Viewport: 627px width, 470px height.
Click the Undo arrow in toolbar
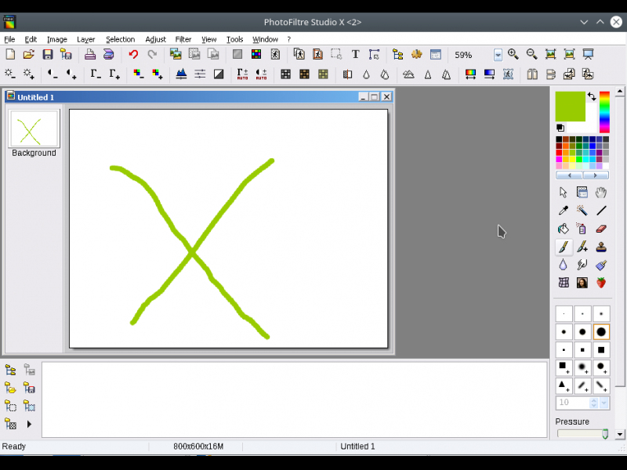(133, 55)
